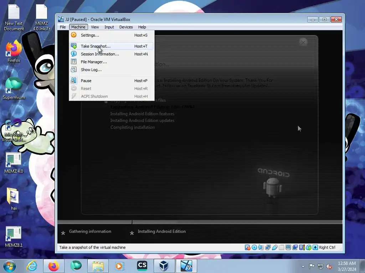Open Windows Explorer from taskbar
The height and width of the screenshot is (273, 365).
(98, 266)
